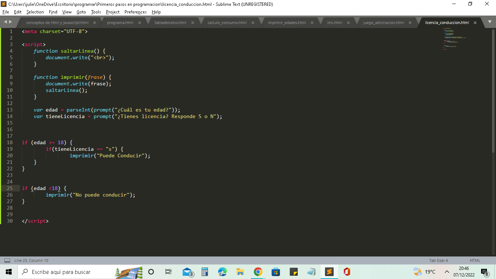Open the Help menu
The image size is (496, 279).
[156, 12]
